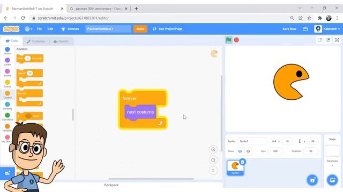Screen dimensions: 343x192
Task: Bookmark this page with star icon
Action: 309,18
